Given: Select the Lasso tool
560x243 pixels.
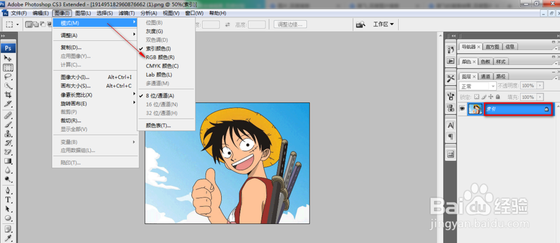Looking at the screenshot, I should (8, 76).
